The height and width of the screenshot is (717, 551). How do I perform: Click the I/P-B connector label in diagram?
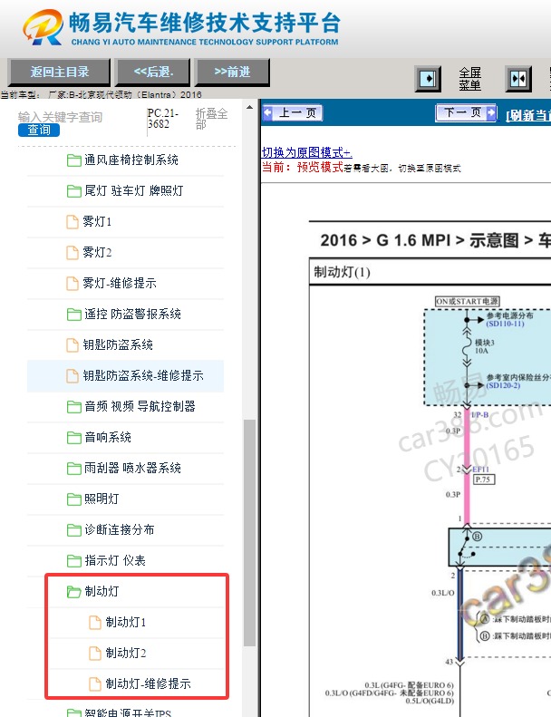click(479, 415)
